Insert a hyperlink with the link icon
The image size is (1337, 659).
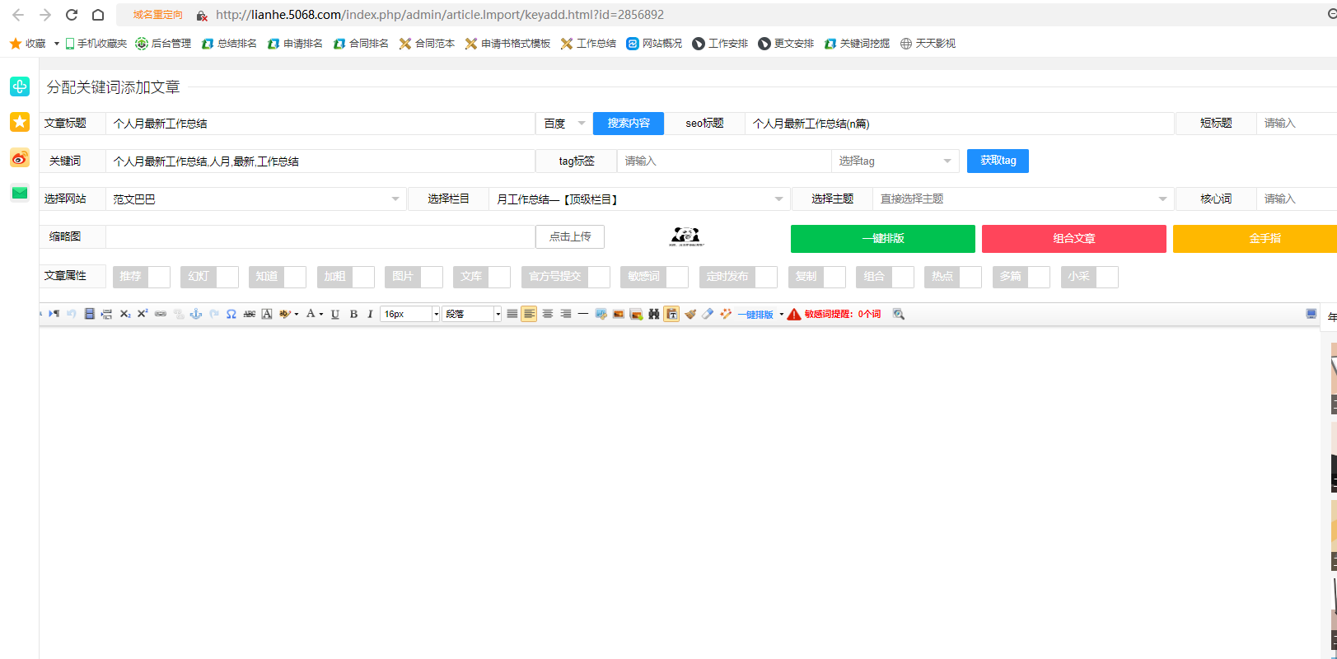point(161,314)
